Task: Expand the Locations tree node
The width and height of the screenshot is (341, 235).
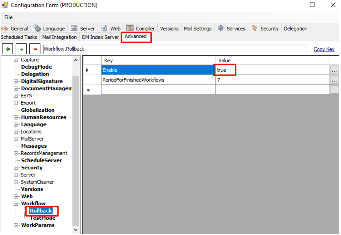Action: 16,131
